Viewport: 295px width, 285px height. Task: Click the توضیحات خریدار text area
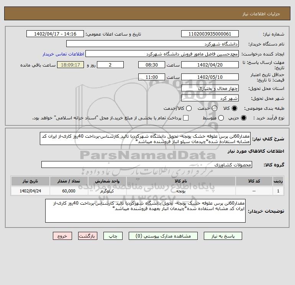145,211
